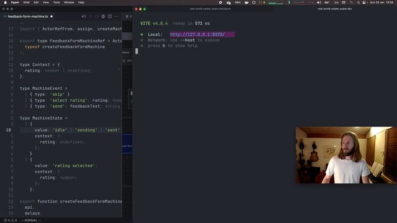
Task: Open the Hyper menu
Action: tap(15, 2)
